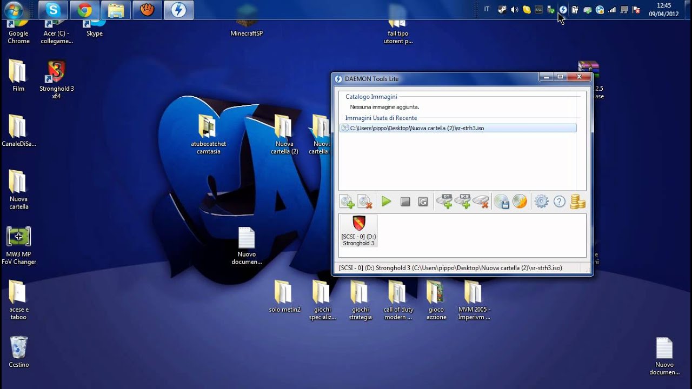
Task: Click the Remount all images icon
Action: coord(423,202)
